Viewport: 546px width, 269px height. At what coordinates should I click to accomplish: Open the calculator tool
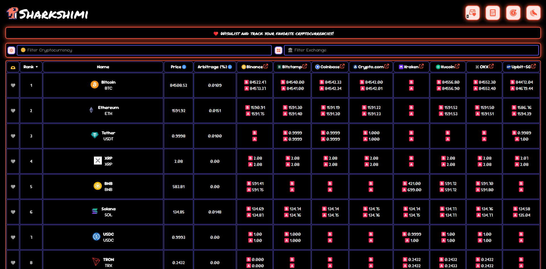493,13
